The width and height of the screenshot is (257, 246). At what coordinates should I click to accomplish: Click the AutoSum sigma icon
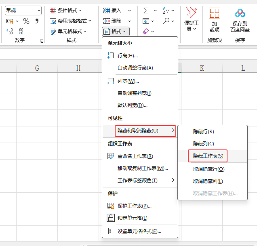(146, 11)
